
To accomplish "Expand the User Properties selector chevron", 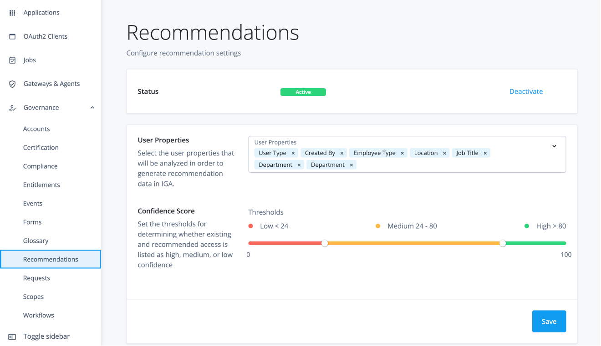I will pyautogui.click(x=554, y=146).
